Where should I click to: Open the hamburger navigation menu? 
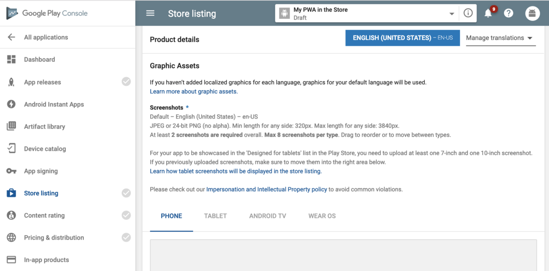point(150,13)
